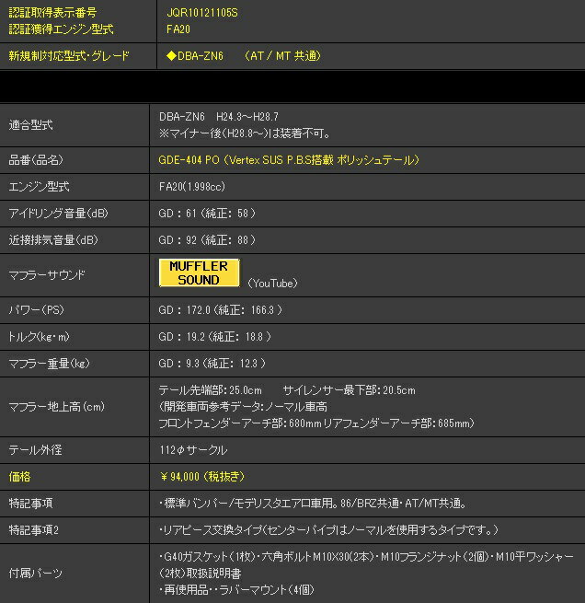The image size is (585, 603).
Task: Select the yellow 価格 row label
Action: pyautogui.click(x=19, y=478)
